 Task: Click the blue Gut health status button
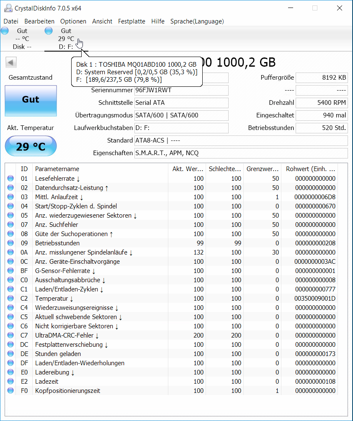click(31, 101)
